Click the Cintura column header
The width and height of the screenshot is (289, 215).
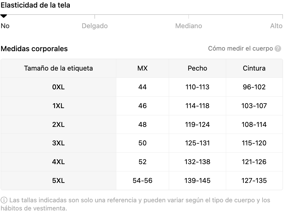tap(254, 68)
